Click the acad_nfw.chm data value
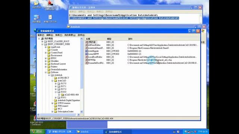 point(149,60)
